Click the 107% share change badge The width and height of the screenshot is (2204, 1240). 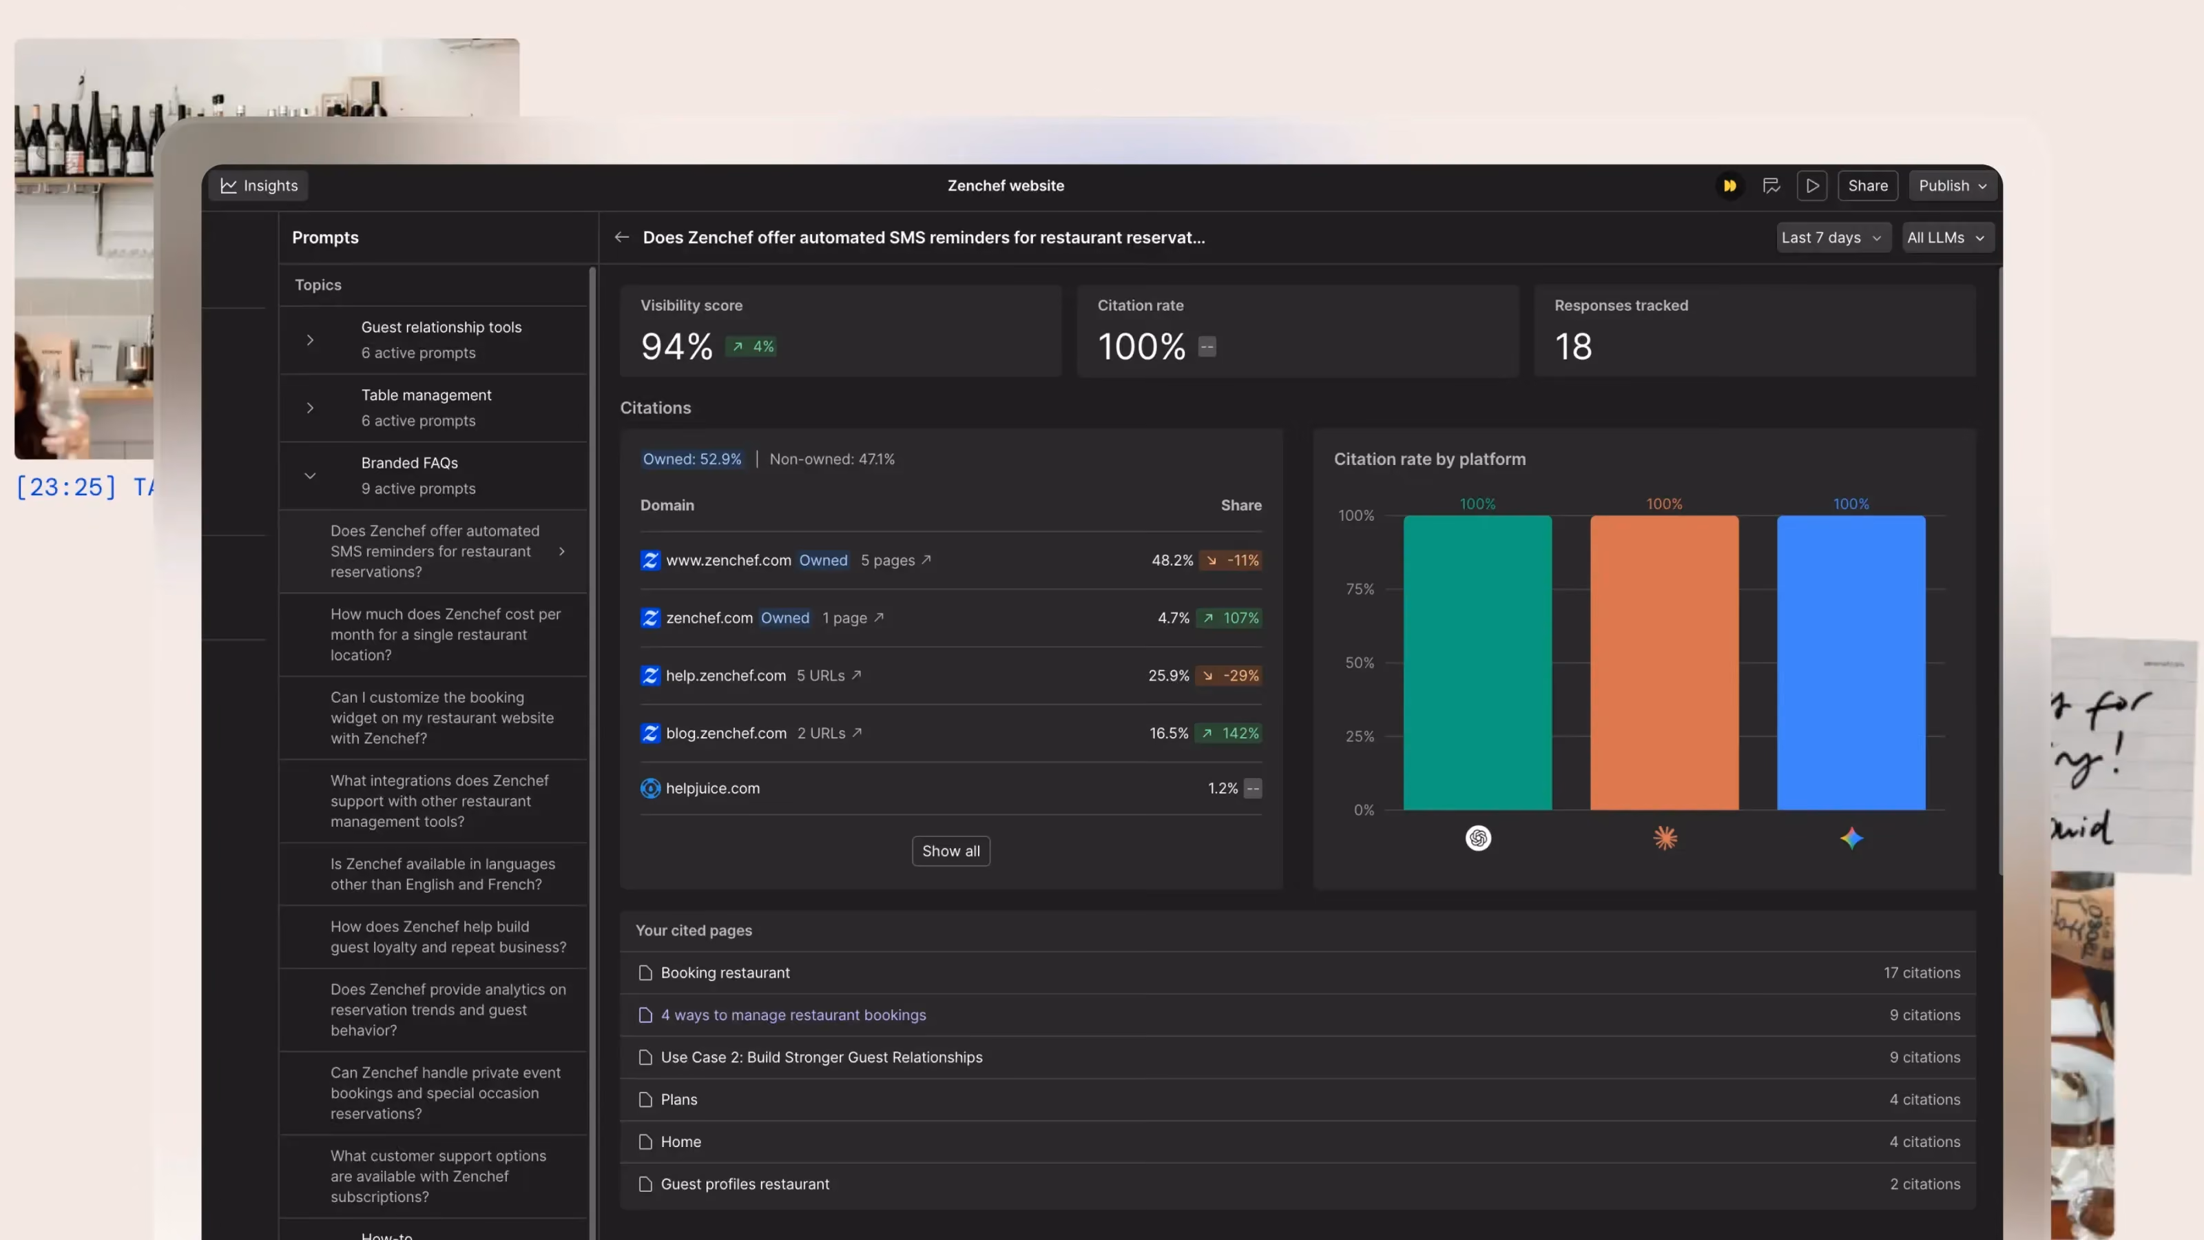click(1230, 617)
